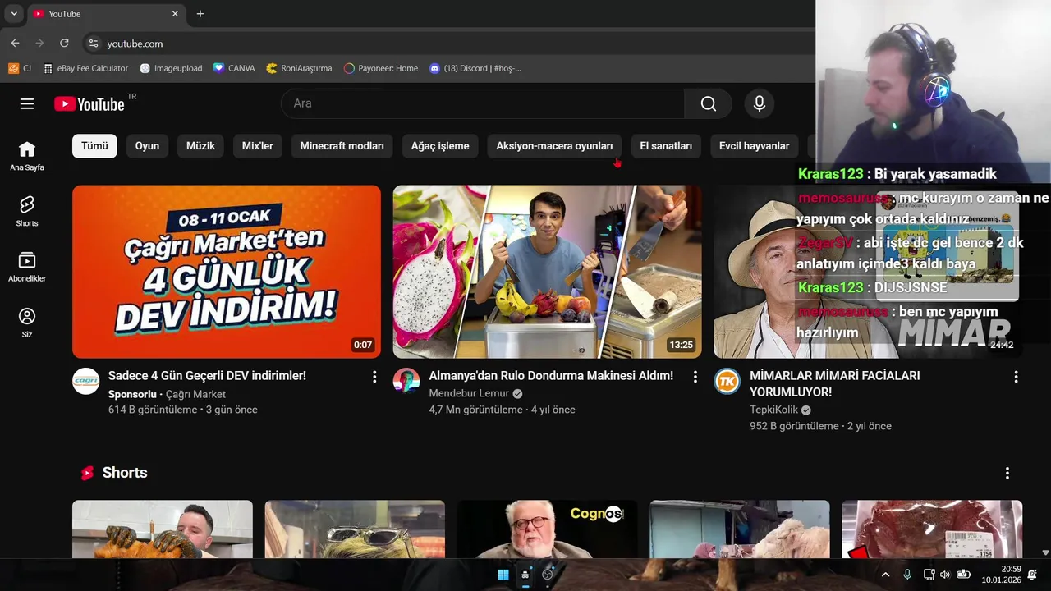View site information icon in address bar
1051x591 pixels.
pyautogui.click(x=94, y=44)
